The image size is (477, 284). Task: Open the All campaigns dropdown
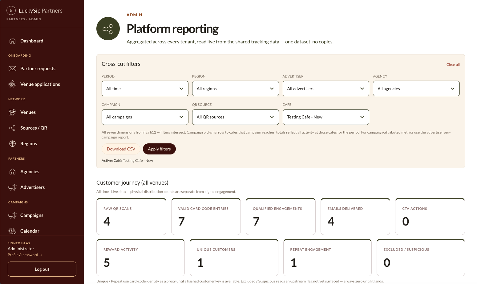(145, 117)
